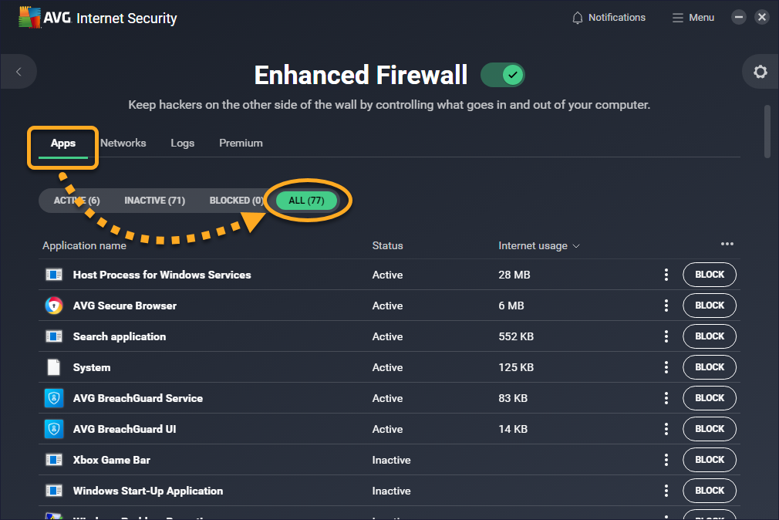Image resolution: width=779 pixels, height=520 pixels.
Task: Click the AVG Secure Browser icon
Action: pos(53,306)
